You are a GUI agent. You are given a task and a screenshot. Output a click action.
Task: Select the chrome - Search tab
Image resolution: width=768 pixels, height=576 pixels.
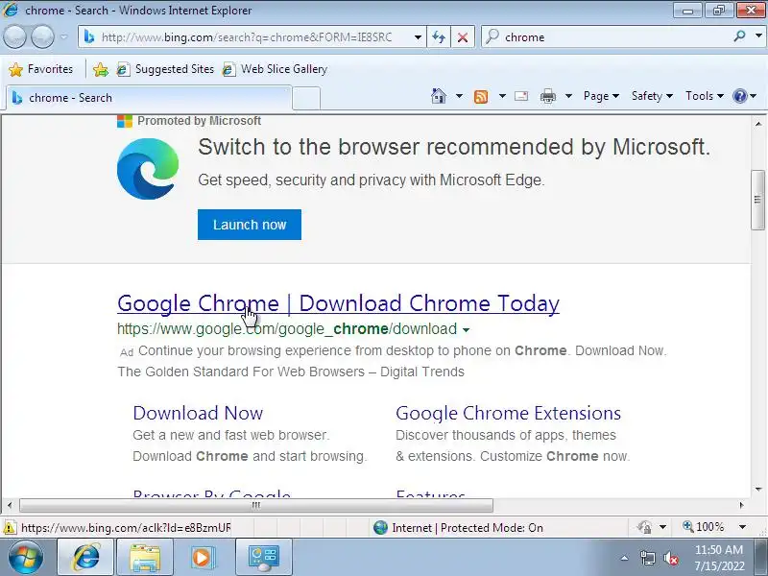149,98
